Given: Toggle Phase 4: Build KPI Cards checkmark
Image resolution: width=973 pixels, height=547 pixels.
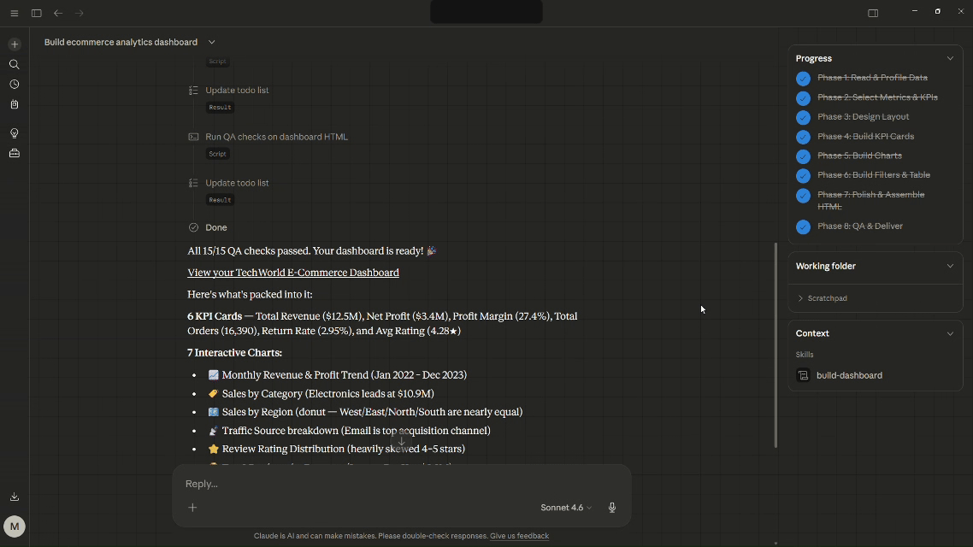Looking at the screenshot, I should click(803, 137).
